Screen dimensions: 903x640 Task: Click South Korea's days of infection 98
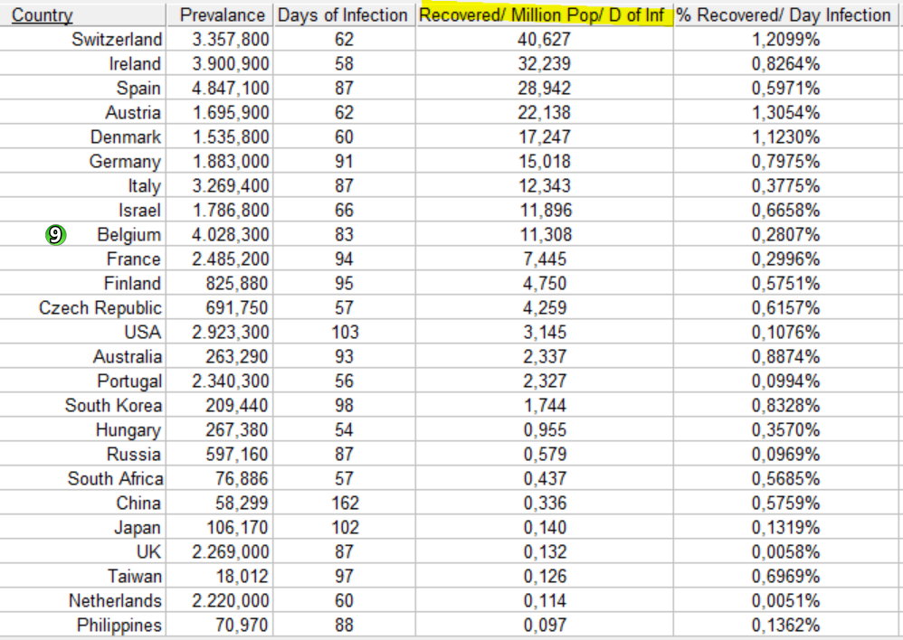pos(344,405)
